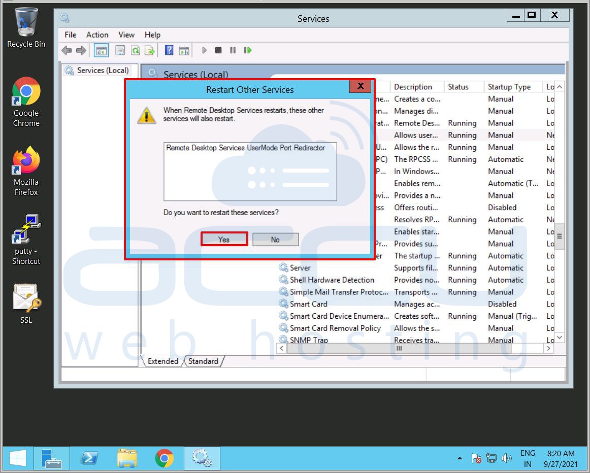The height and width of the screenshot is (473, 590).
Task: Click the Export List toolbar icon
Action: tap(150, 50)
